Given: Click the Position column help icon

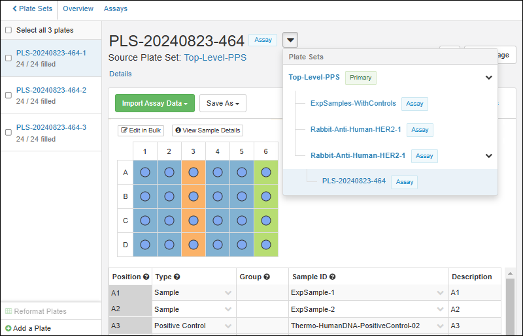Looking at the screenshot, I should click(x=146, y=277).
